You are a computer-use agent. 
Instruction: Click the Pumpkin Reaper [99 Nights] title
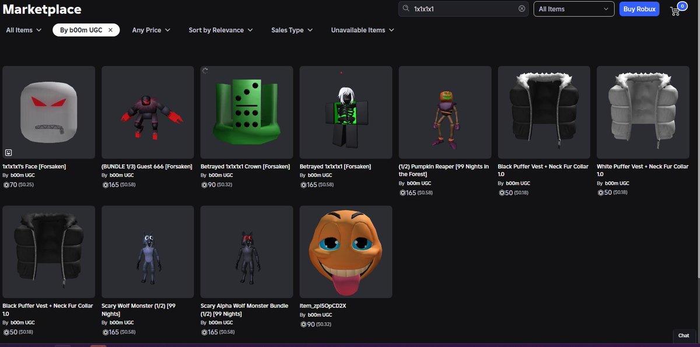(x=444, y=170)
